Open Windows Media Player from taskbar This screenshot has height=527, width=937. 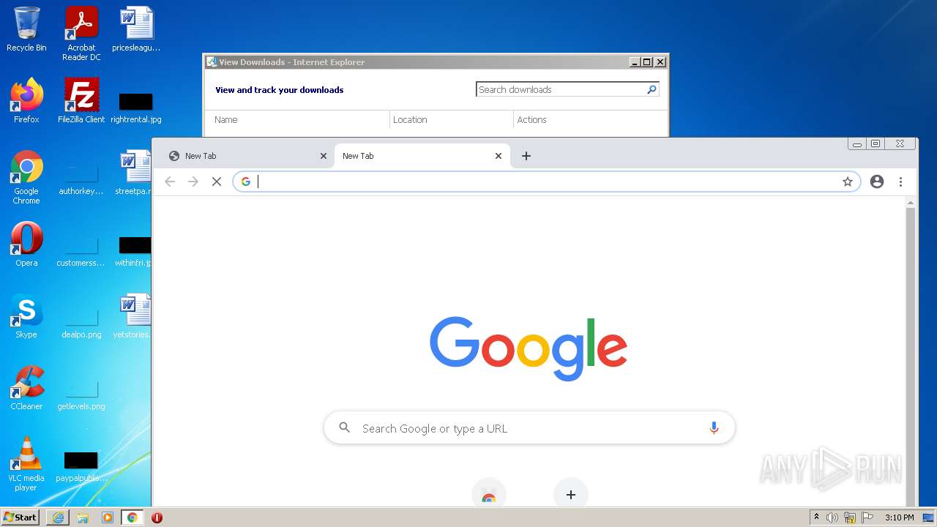[108, 517]
